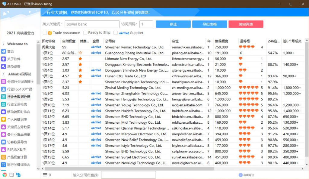Open P4P地区助手 sidebar icon
This screenshot has height=179, width=309.
point(3,150)
